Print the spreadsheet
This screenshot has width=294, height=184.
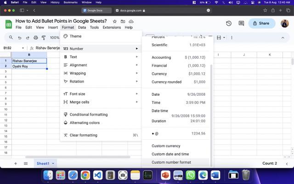point(36,38)
